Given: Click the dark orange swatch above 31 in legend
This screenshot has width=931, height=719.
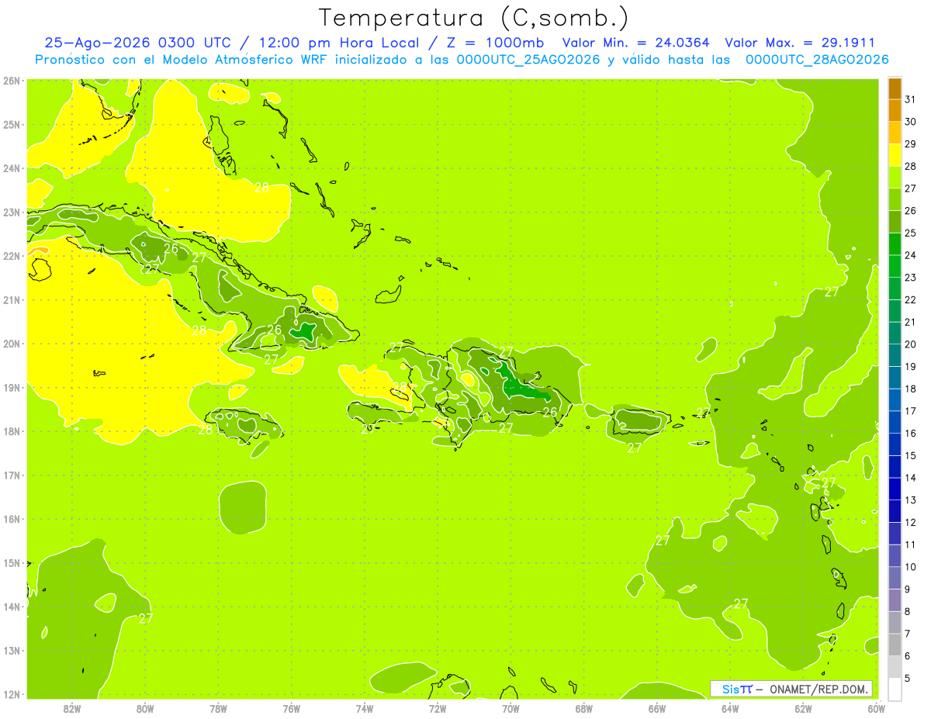Looking at the screenshot, I should 895,88.
